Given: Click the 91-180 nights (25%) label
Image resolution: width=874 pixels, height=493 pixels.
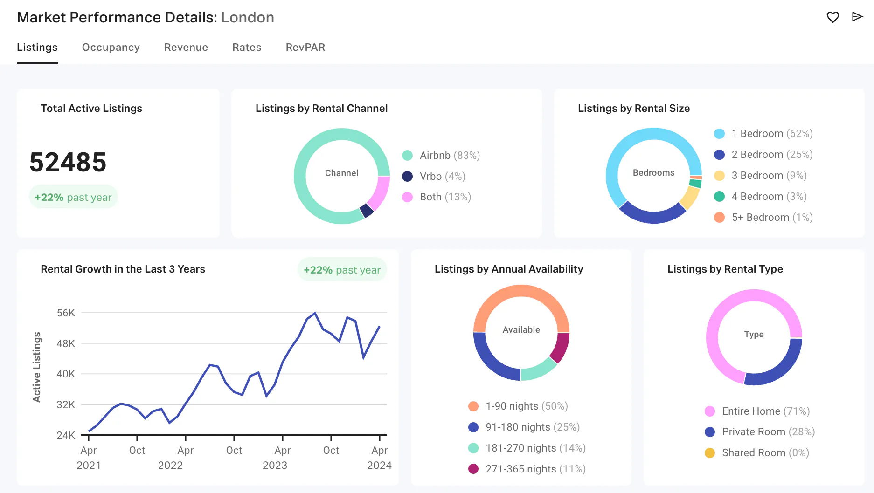Looking at the screenshot, I should pyautogui.click(x=533, y=427).
